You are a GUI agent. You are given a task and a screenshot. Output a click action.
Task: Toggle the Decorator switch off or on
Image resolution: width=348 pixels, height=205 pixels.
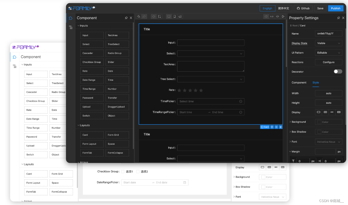pyautogui.click(x=338, y=71)
